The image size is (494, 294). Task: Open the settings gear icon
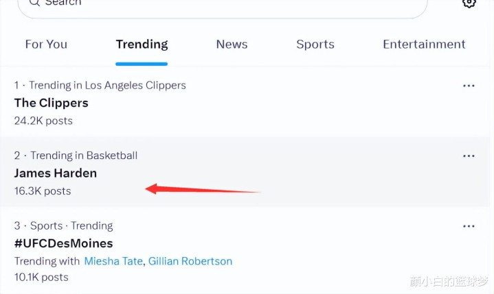coord(469,3)
